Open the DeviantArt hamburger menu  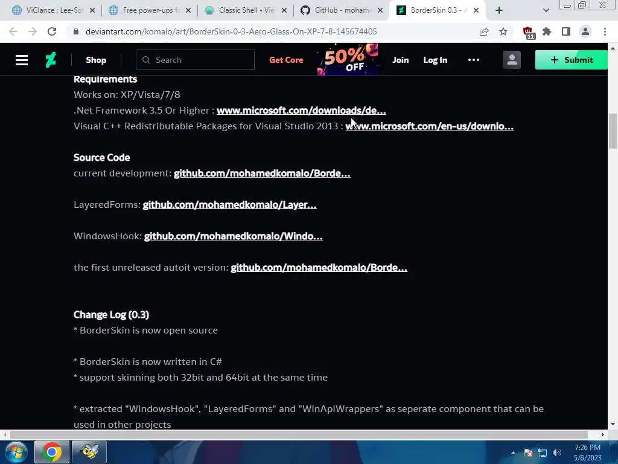[x=22, y=60]
